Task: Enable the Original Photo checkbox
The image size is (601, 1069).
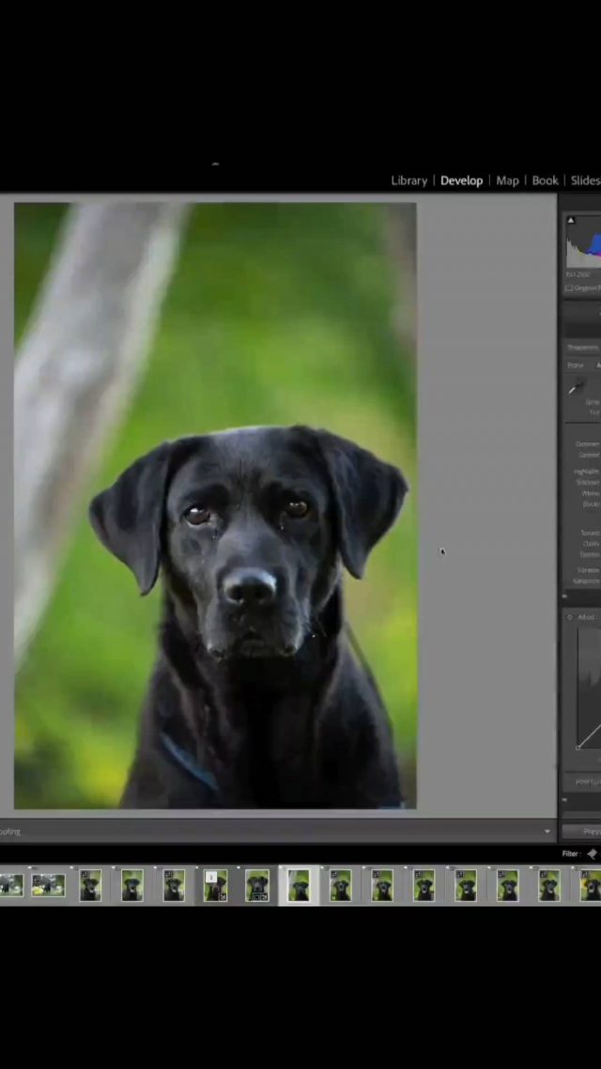Action: 569,288
